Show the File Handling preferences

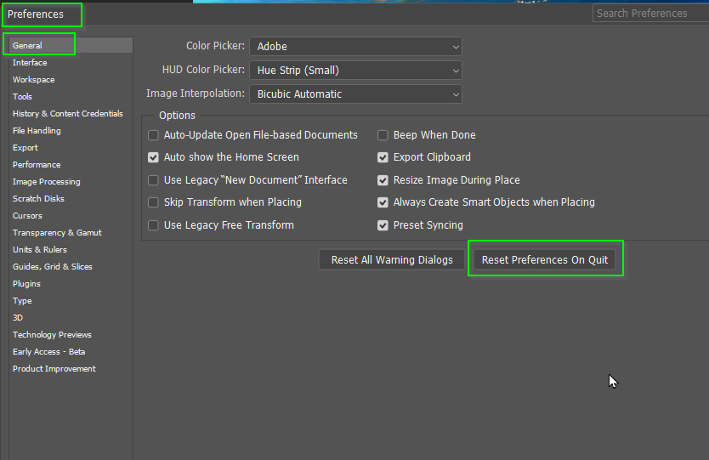coord(37,131)
